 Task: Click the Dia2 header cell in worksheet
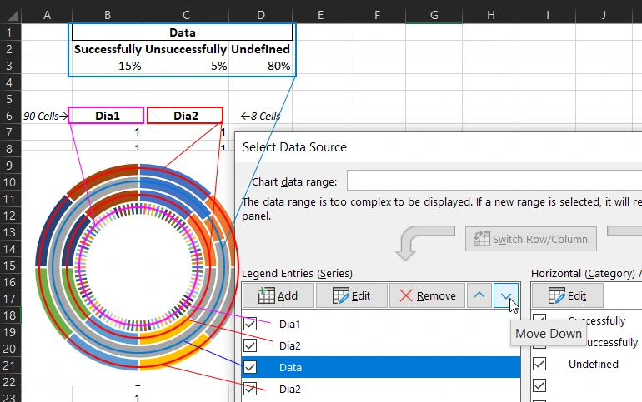point(185,116)
